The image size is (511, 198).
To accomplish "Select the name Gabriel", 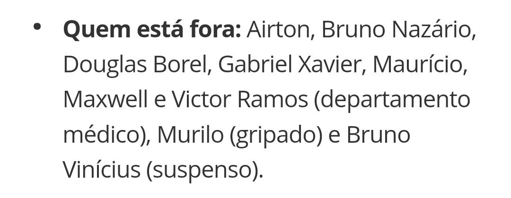I will point(255,64).
